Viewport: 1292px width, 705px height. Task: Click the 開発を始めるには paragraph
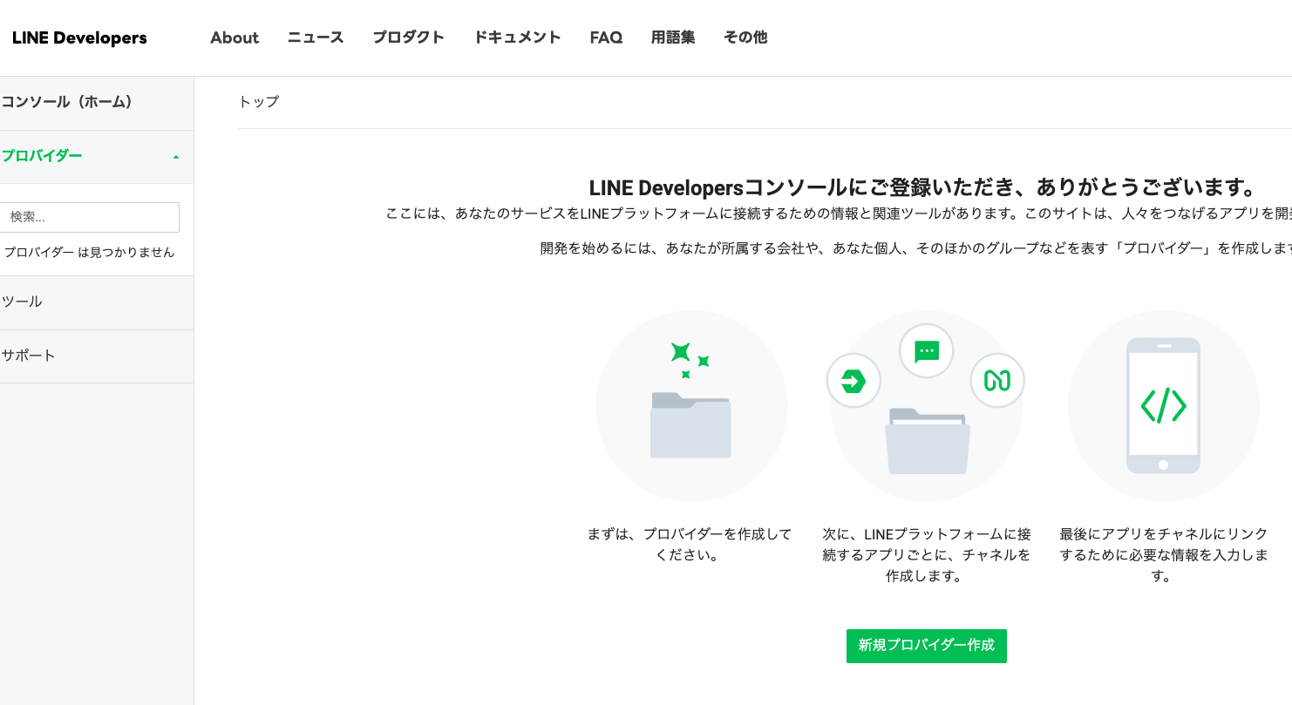916,248
